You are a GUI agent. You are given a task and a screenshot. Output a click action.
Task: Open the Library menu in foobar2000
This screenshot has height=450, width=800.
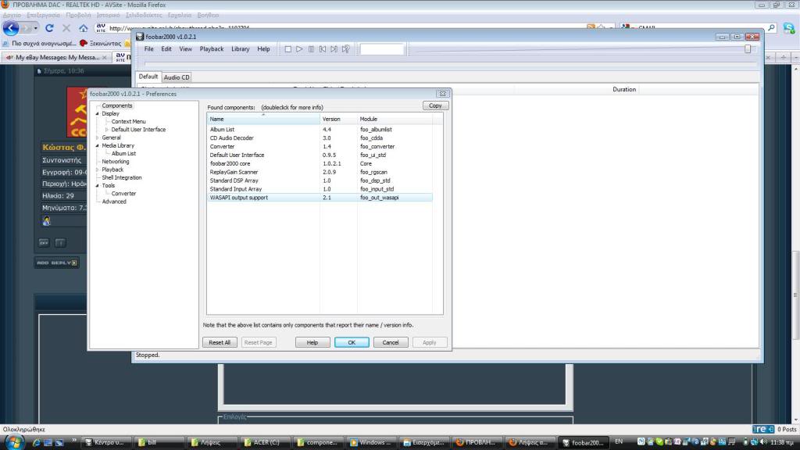pos(240,49)
